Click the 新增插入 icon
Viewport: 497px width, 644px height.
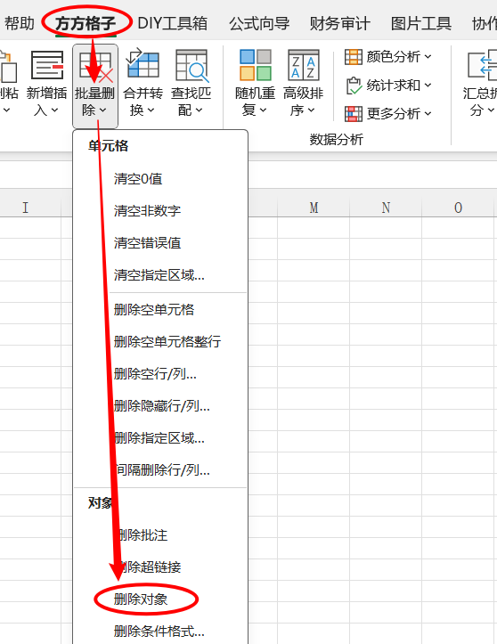(47, 65)
